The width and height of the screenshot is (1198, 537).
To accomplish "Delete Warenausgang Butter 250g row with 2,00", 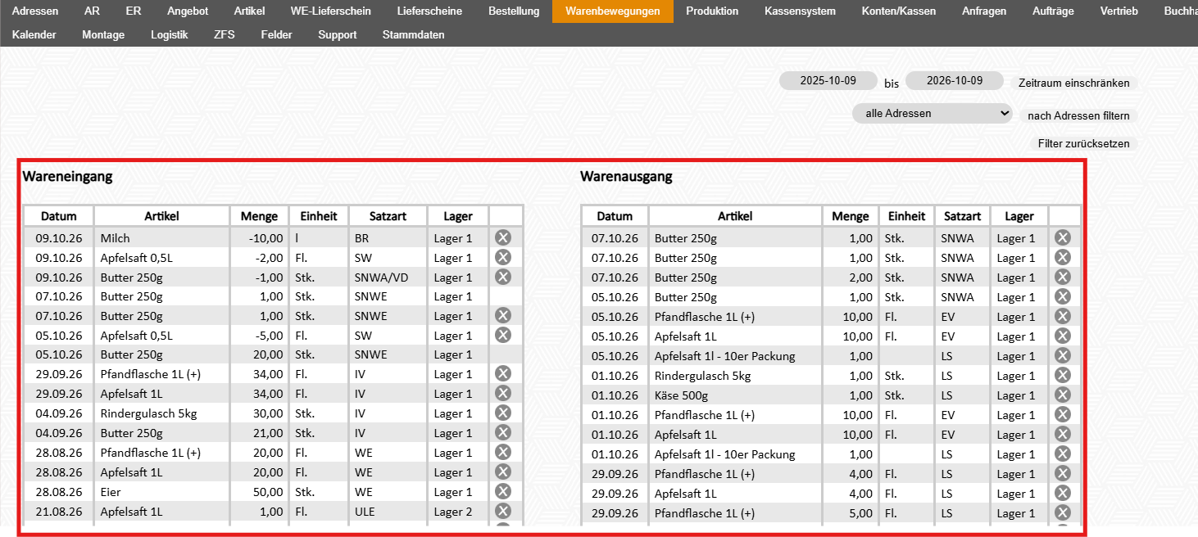I will coord(1062,278).
